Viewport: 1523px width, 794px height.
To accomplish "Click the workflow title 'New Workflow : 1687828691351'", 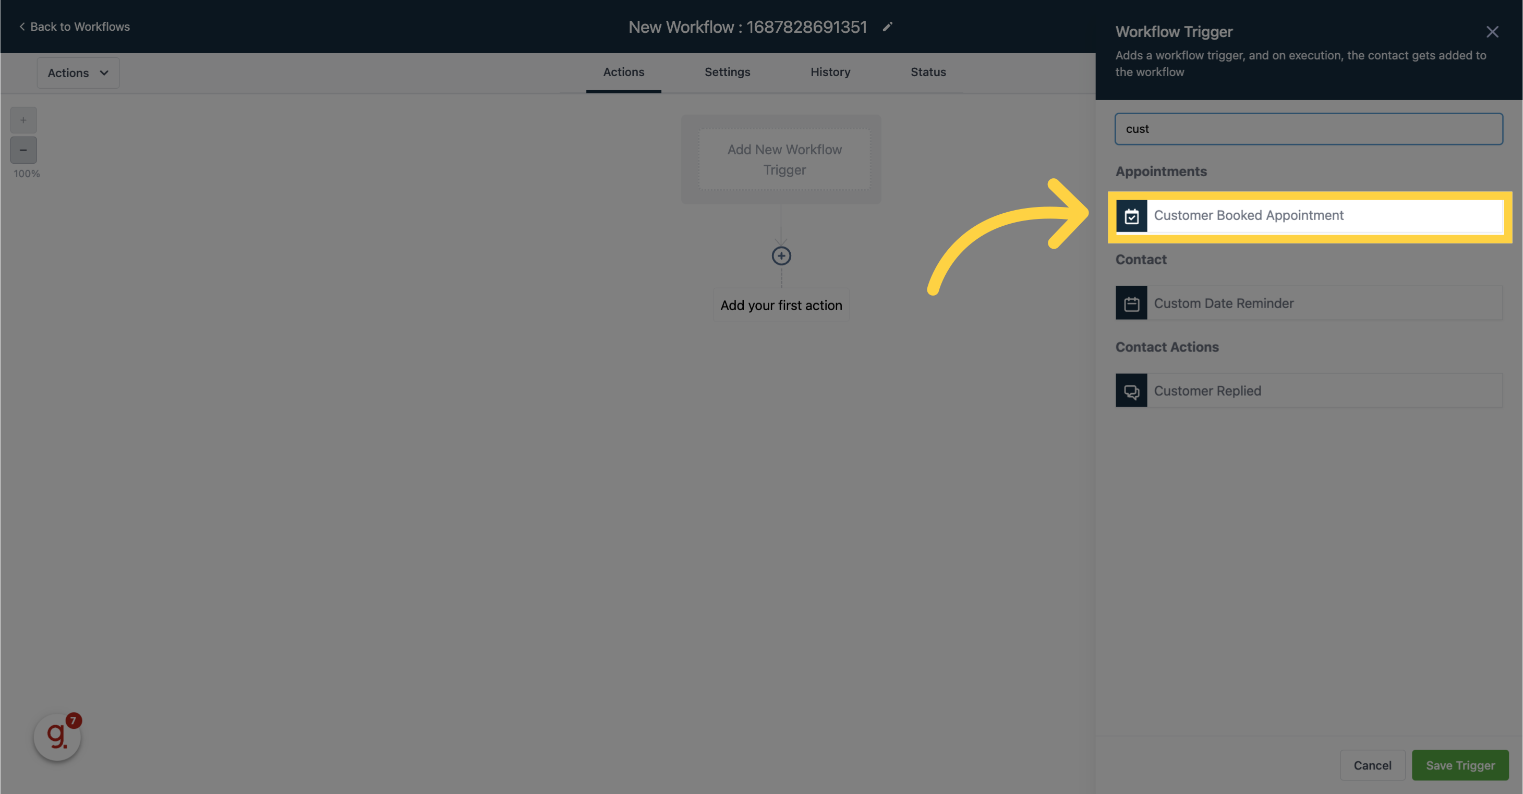I will coord(747,27).
